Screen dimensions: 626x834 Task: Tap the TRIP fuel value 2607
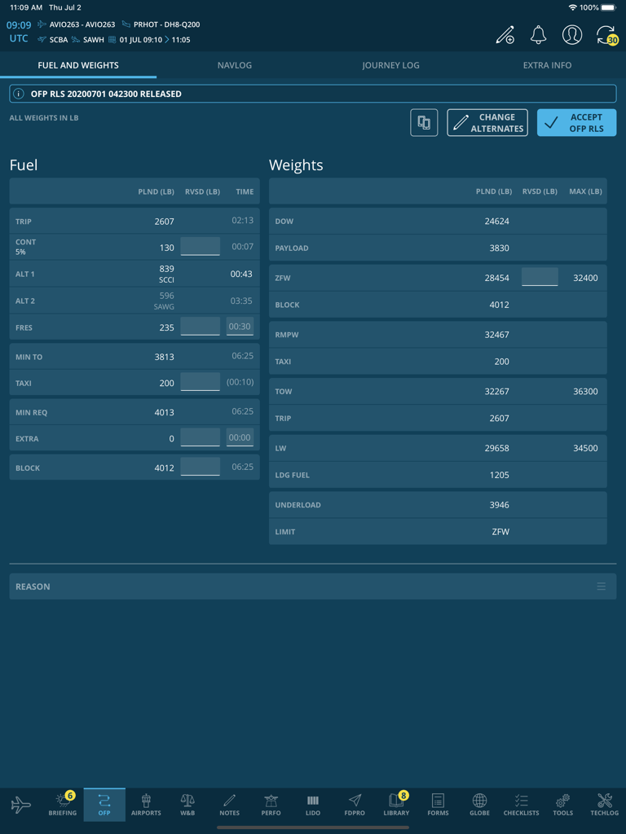164,222
